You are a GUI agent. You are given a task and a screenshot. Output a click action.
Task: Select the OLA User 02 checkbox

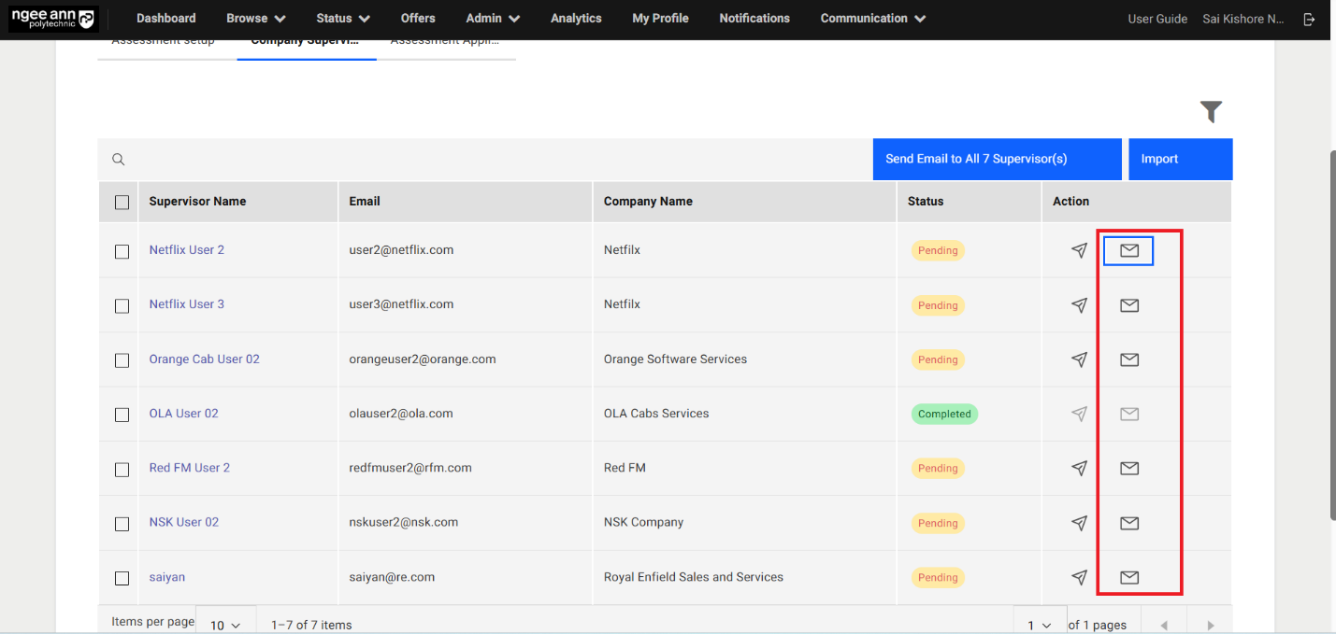click(122, 415)
